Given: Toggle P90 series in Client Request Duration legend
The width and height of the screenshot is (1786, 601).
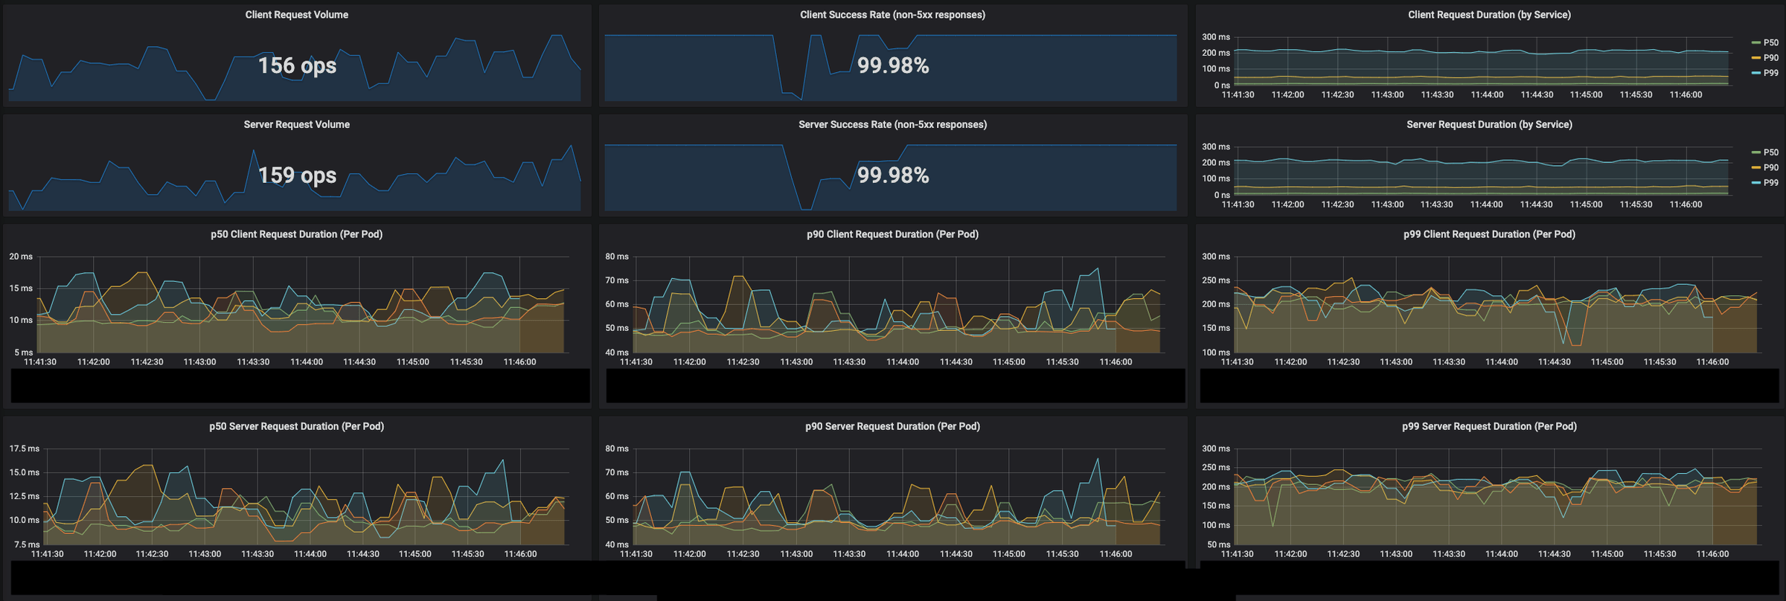Looking at the screenshot, I should click(x=1770, y=58).
